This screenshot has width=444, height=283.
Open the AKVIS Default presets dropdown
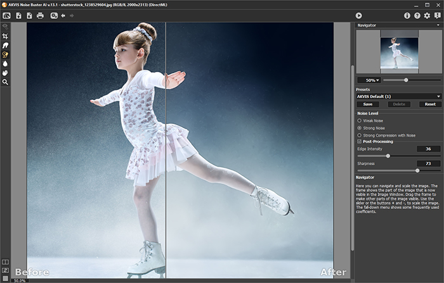(x=398, y=96)
